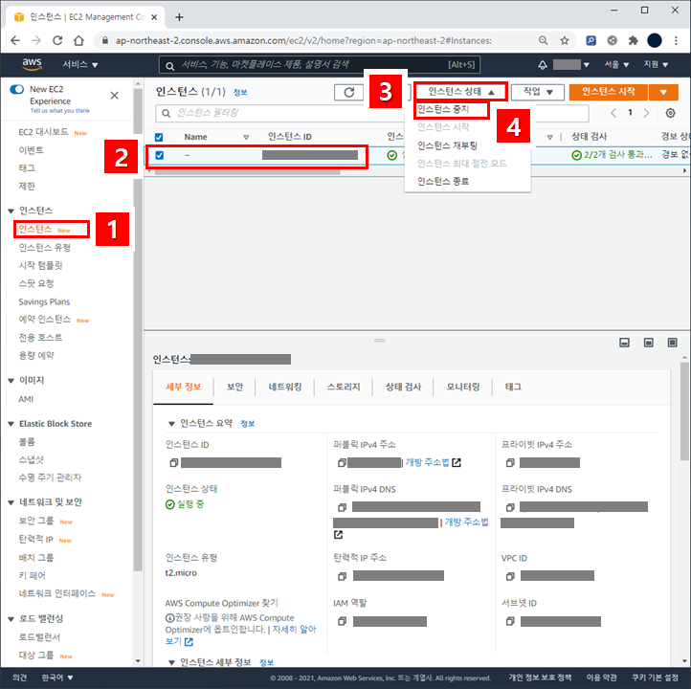The width and height of the screenshot is (691, 689).
Task: Choose 인스턴스 종료 from the menu
Action: (x=443, y=181)
